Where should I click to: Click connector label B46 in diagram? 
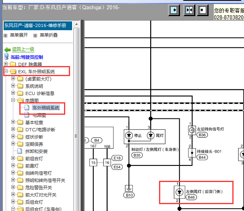(x=191, y=197)
